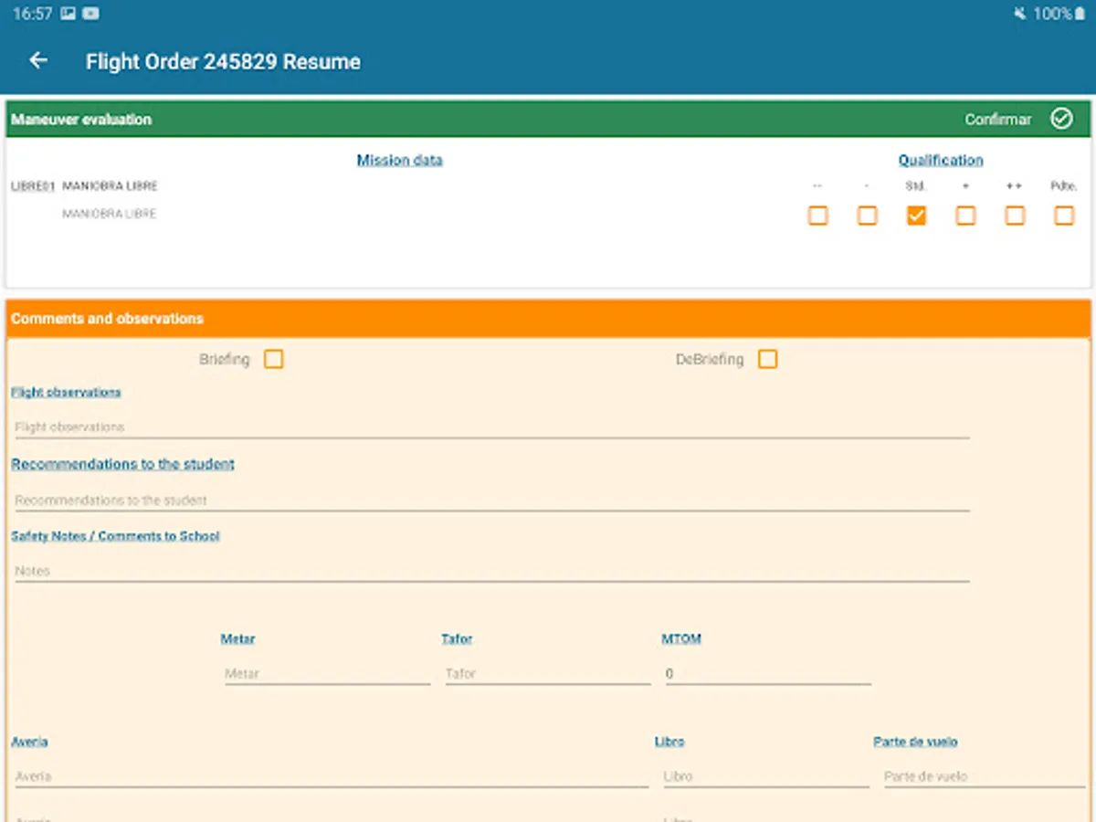The height and width of the screenshot is (822, 1096).
Task: Tap the battery indicator icon
Action: tap(1080, 14)
